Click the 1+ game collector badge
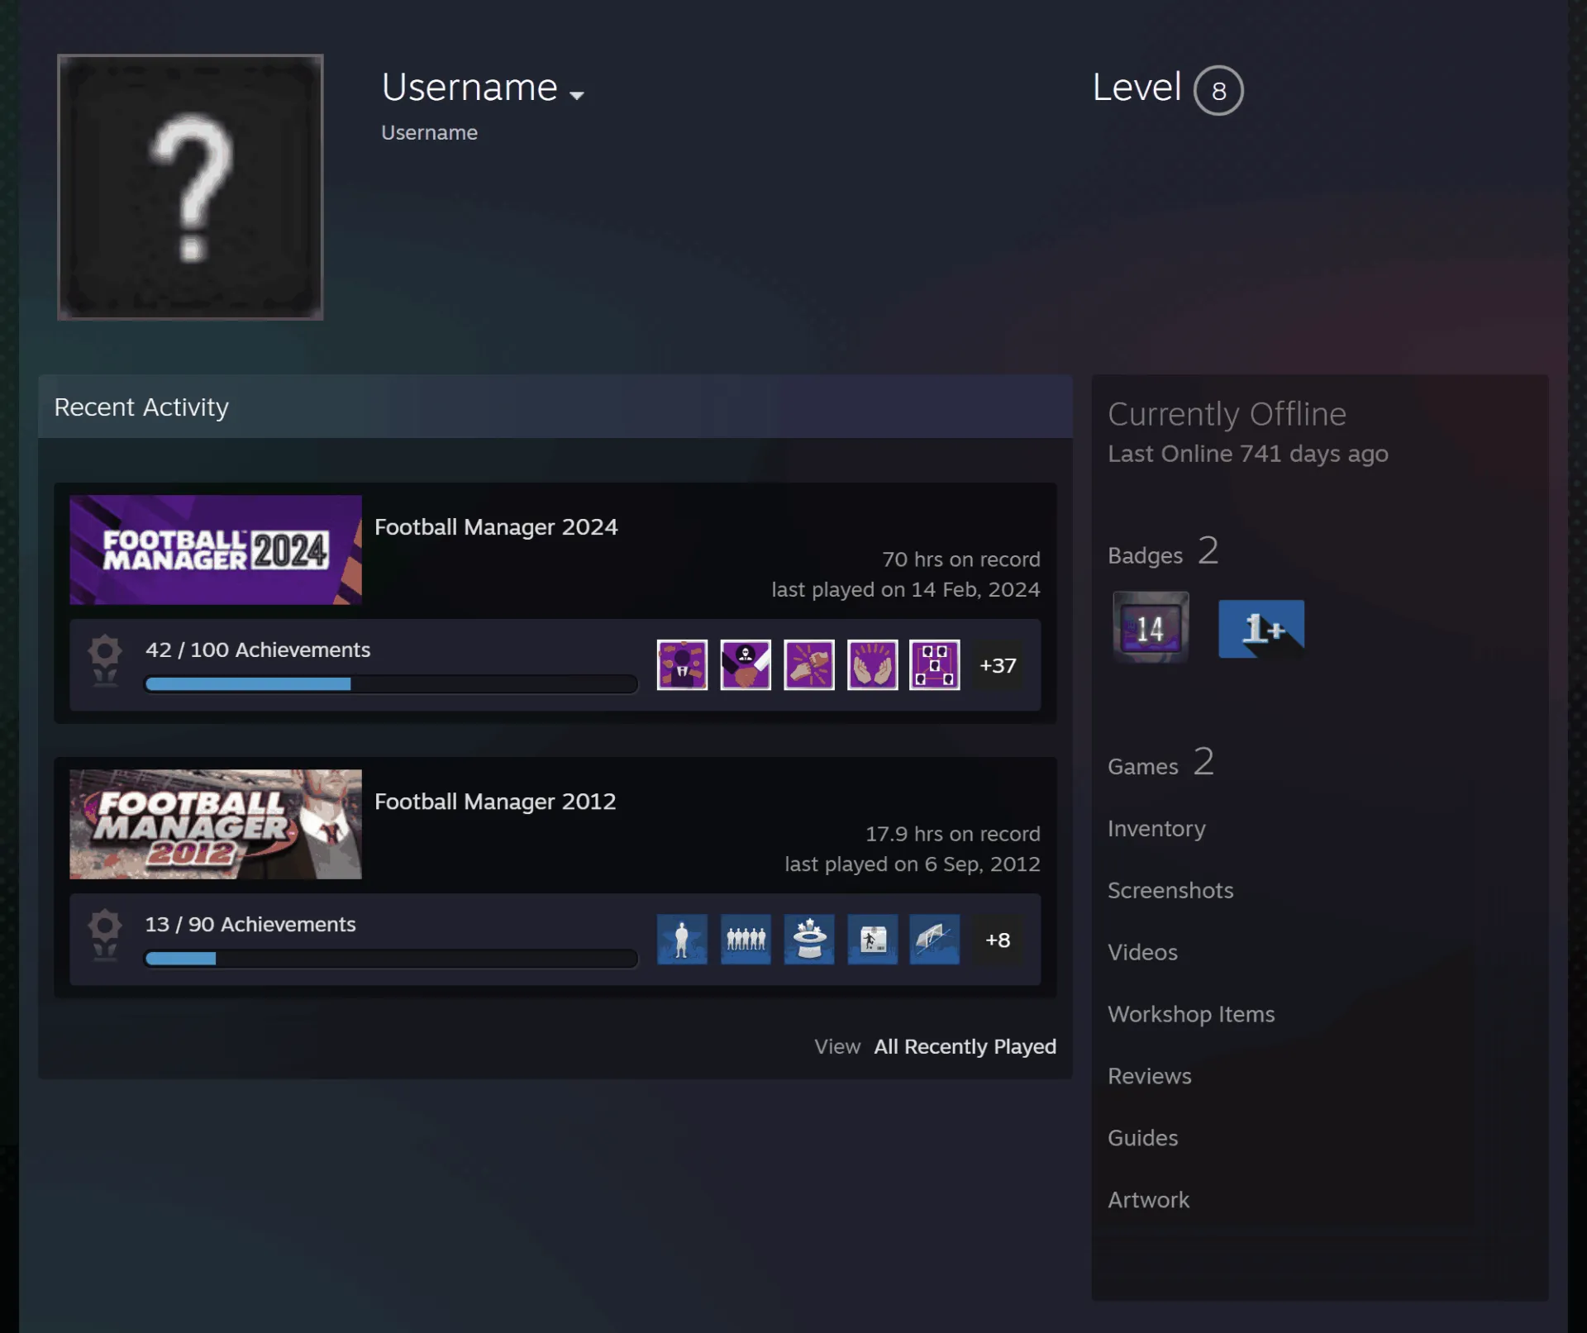 [1261, 629]
